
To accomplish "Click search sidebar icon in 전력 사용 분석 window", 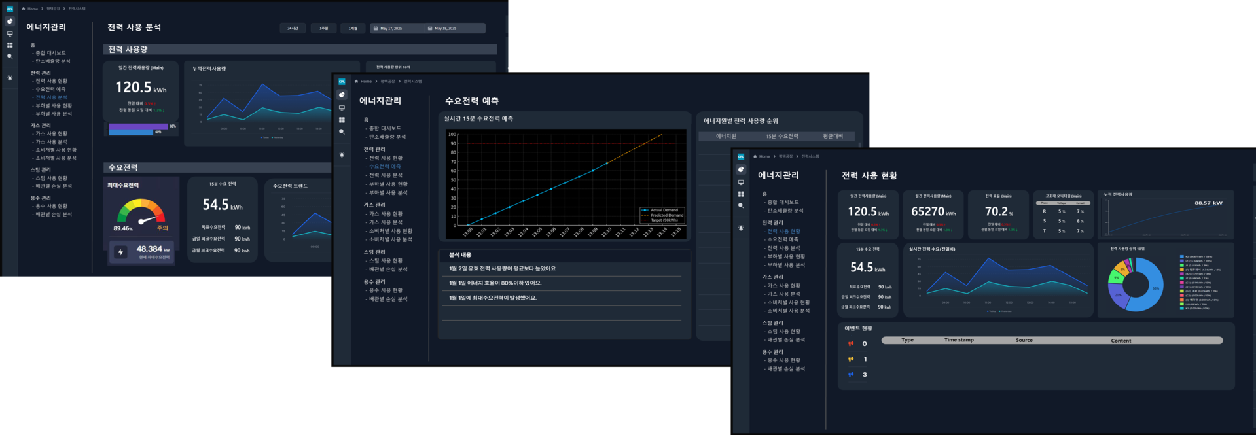I will tap(10, 57).
